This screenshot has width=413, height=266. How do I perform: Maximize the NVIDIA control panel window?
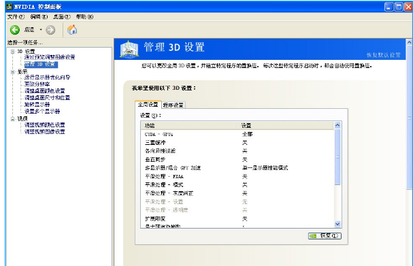[399, 7]
